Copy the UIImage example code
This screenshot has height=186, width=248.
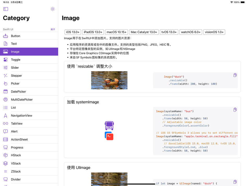(x=235, y=182)
